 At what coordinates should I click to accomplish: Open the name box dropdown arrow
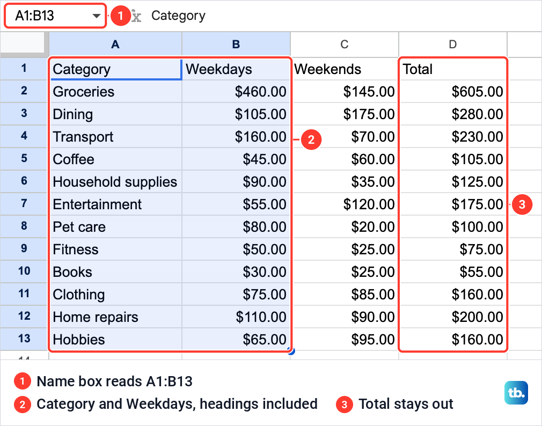tap(97, 16)
